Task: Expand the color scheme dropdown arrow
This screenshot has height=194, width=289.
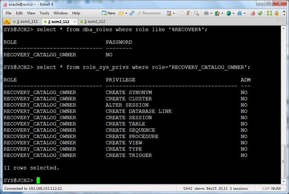Action: click(222, 13)
